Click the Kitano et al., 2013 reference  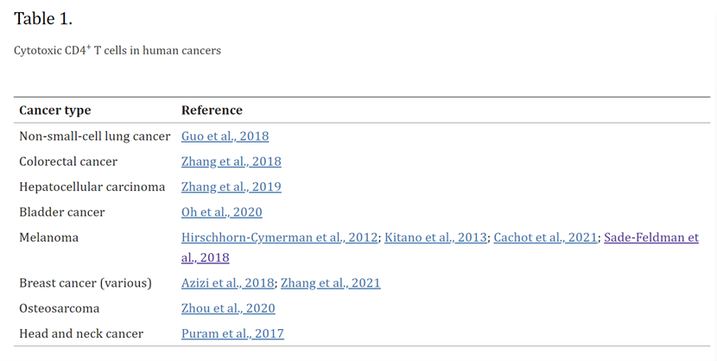[436, 237]
